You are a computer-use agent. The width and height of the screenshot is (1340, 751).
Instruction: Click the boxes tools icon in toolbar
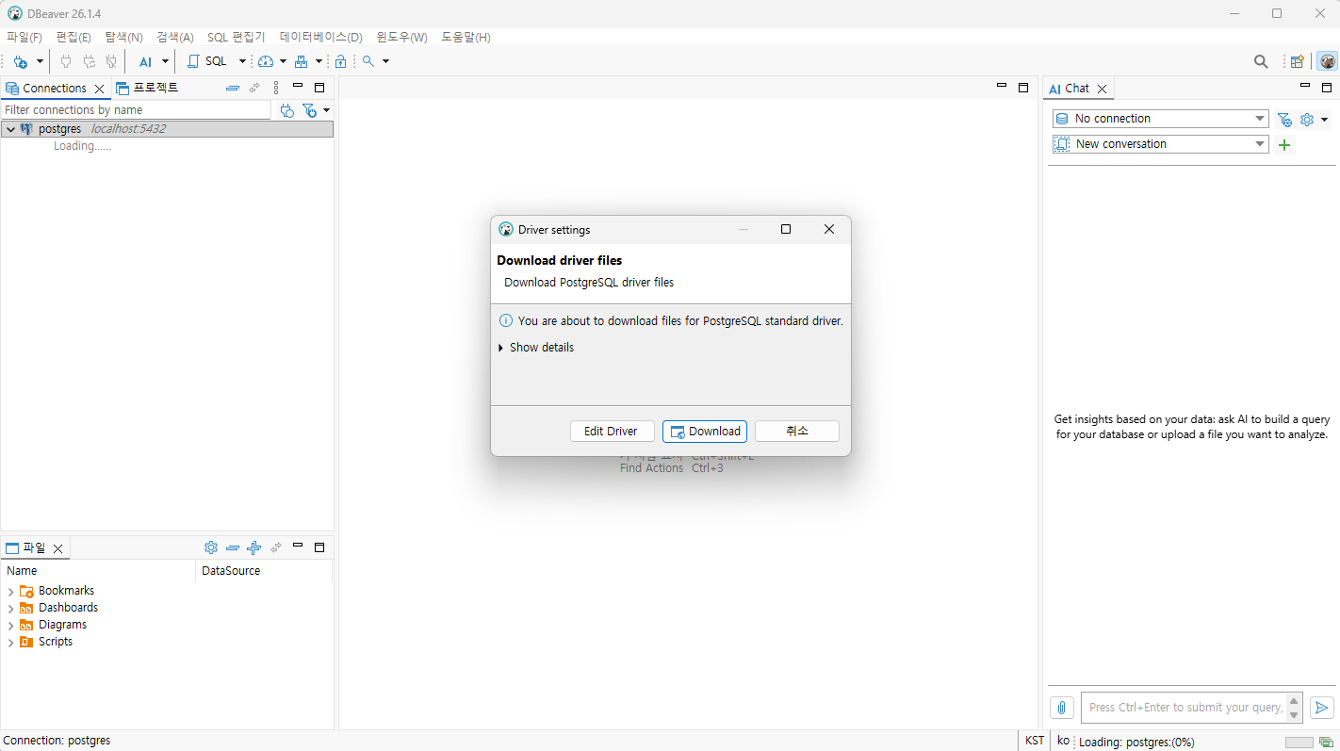tap(302, 61)
